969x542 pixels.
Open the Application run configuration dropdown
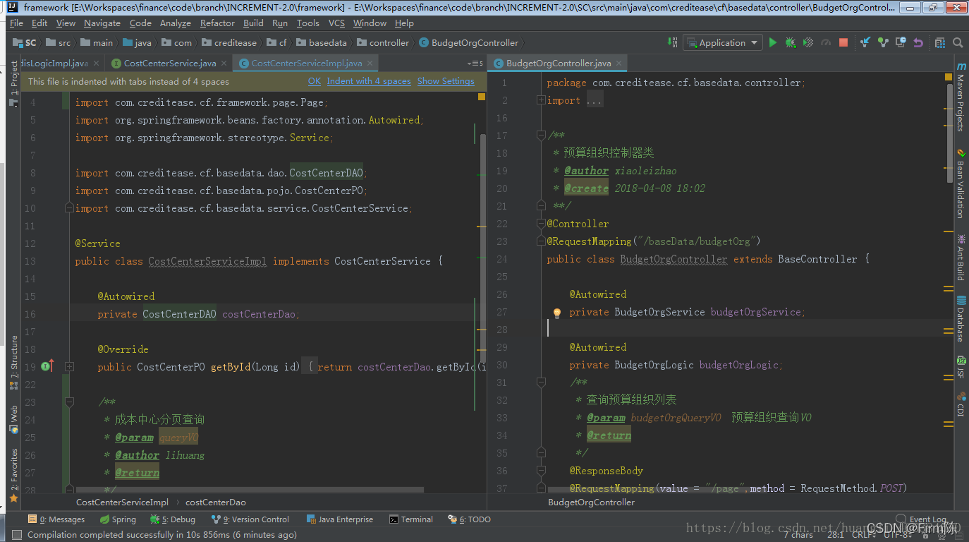(x=723, y=42)
